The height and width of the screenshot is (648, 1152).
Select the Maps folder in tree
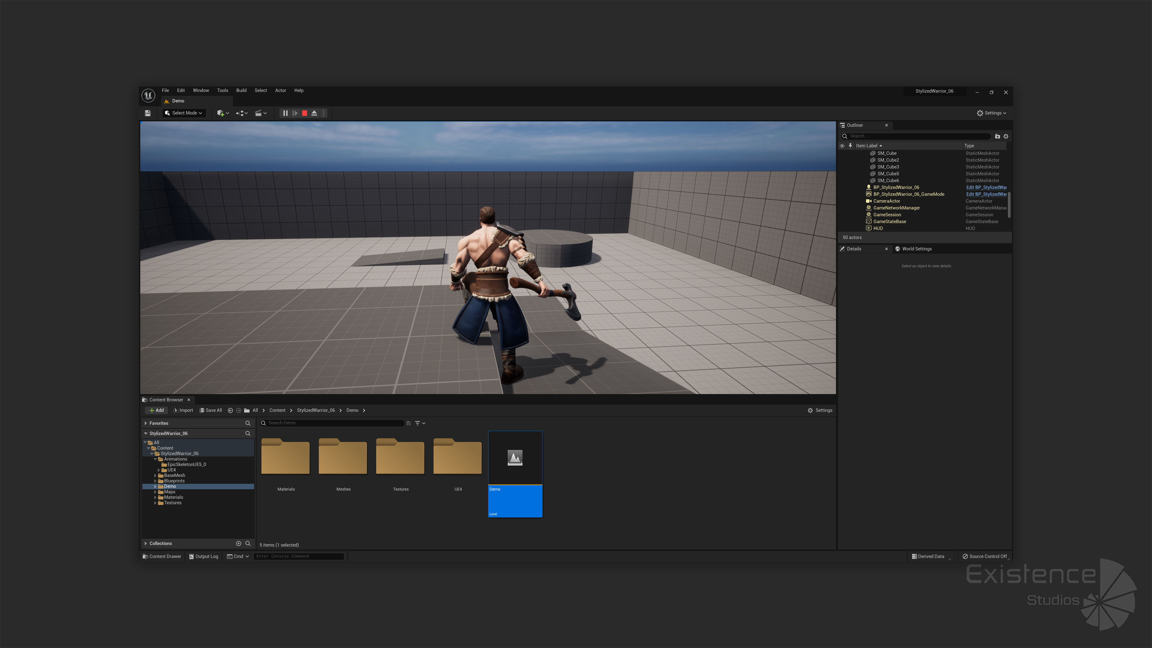(x=169, y=492)
